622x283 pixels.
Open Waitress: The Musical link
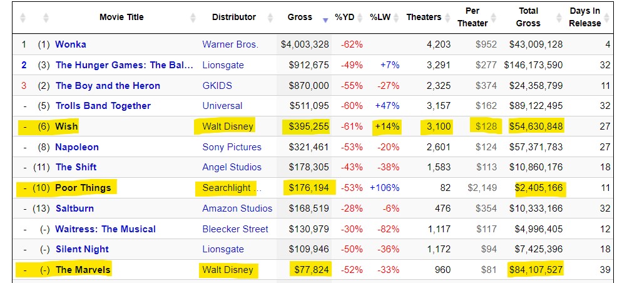pyautogui.click(x=105, y=229)
